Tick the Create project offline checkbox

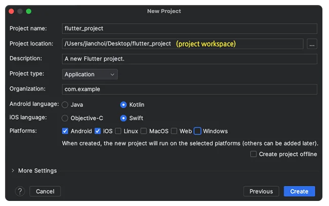tap(254, 154)
